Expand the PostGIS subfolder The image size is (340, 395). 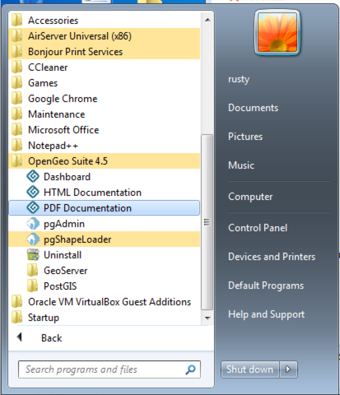pos(104,286)
